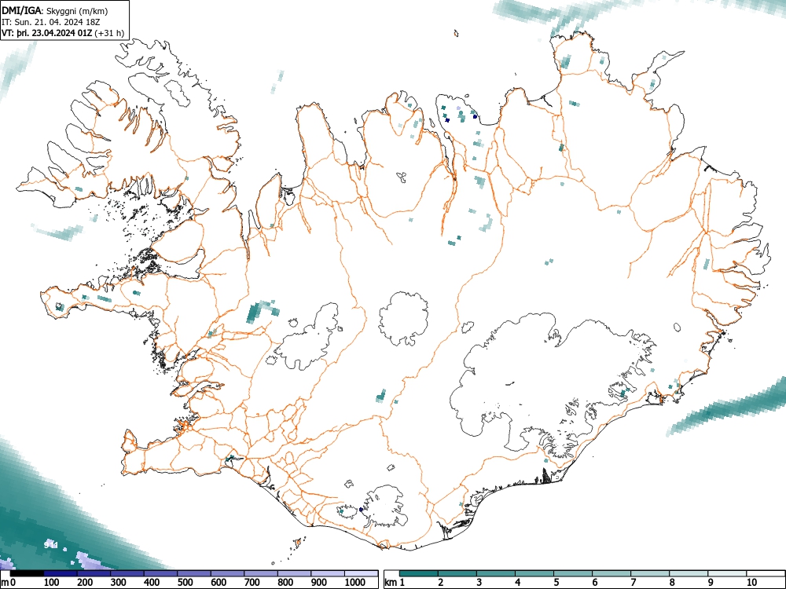
Task: Click the '8' kilometre scale label
Action: click(x=672, y=583)
